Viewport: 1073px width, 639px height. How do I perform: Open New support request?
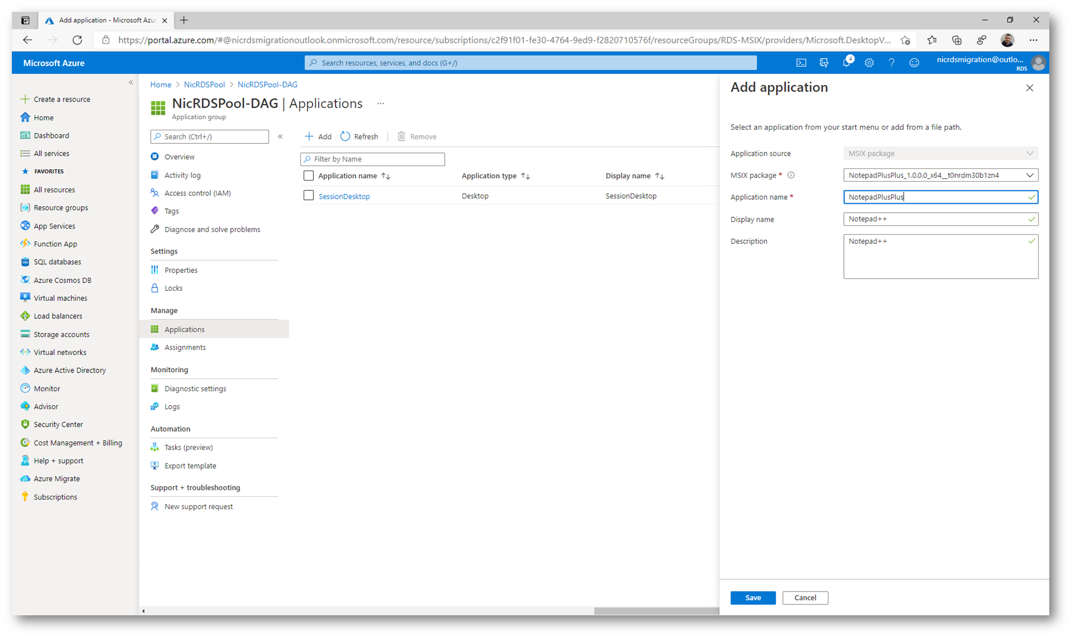192,506
